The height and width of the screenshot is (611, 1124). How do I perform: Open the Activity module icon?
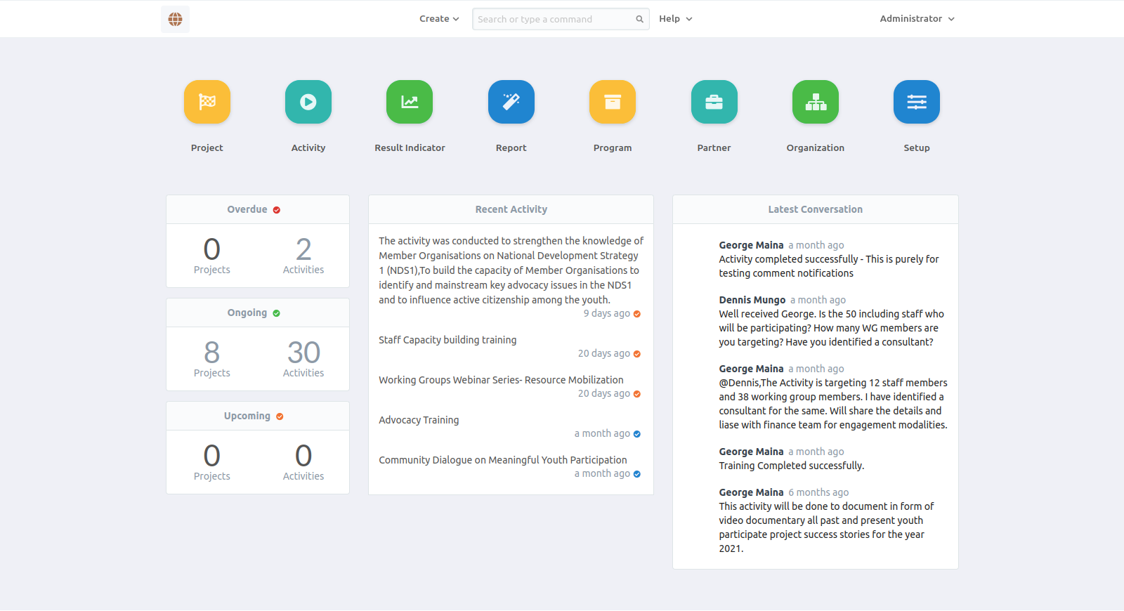click(x=308, y=102)
